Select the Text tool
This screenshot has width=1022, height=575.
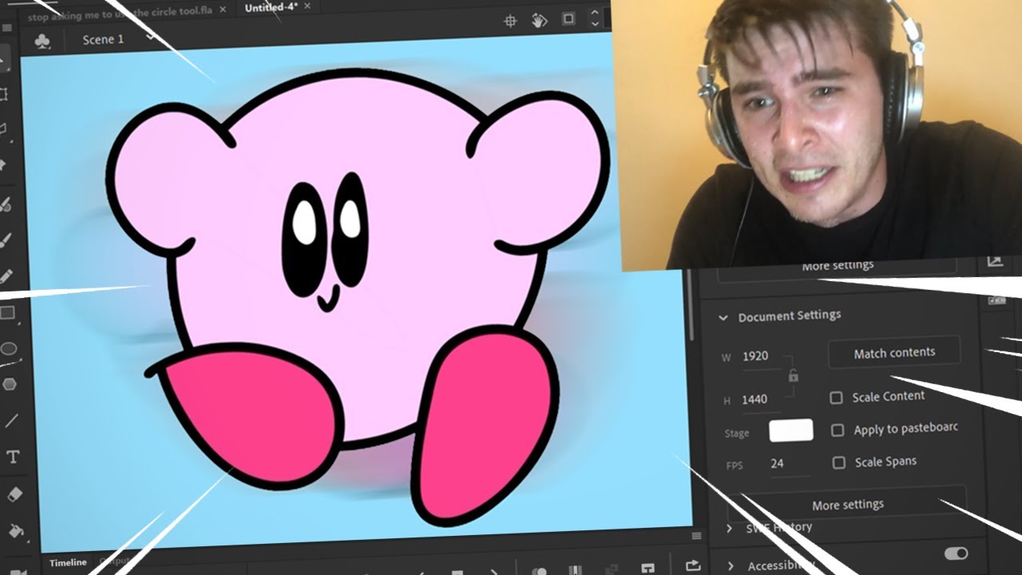(x=13, y=457)
